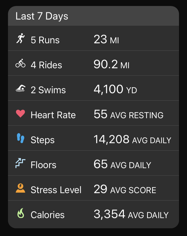Select the 14,208 avg daily steps value

132,140
